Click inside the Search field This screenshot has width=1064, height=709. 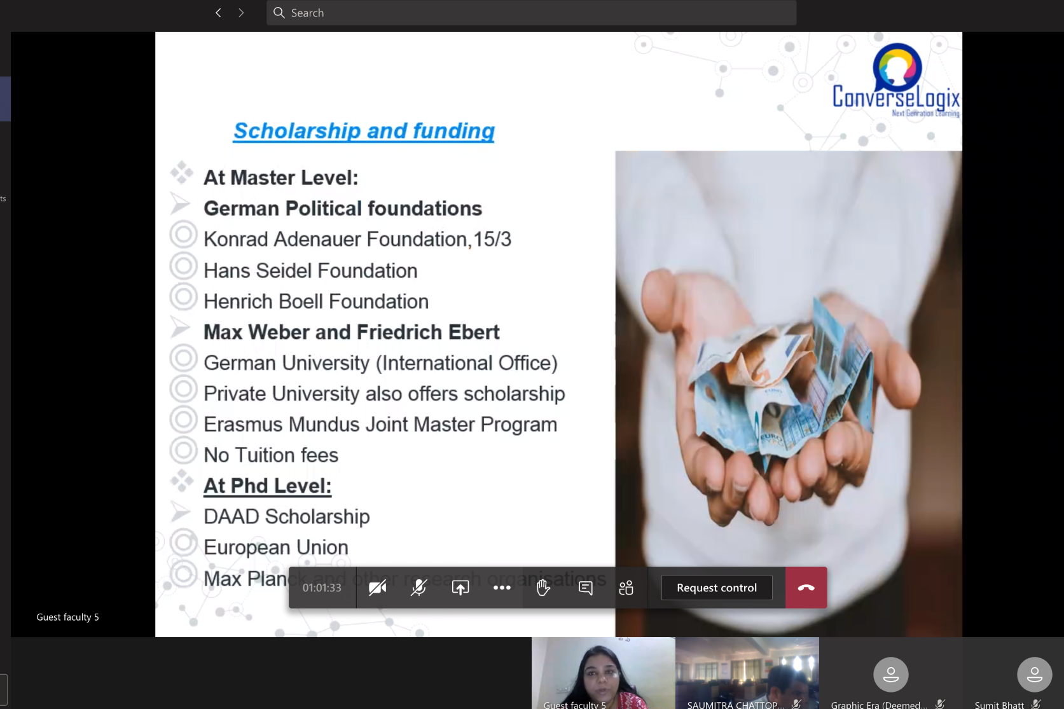click(531, 13)
